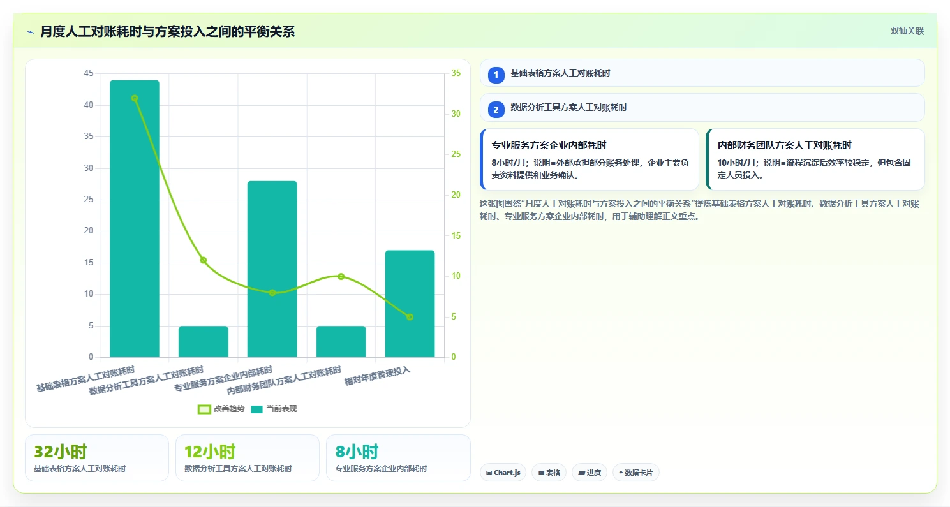Click the 数据卡片 tag icon
950x507 pixels.
pyautogui.click(x=621, y=473)
